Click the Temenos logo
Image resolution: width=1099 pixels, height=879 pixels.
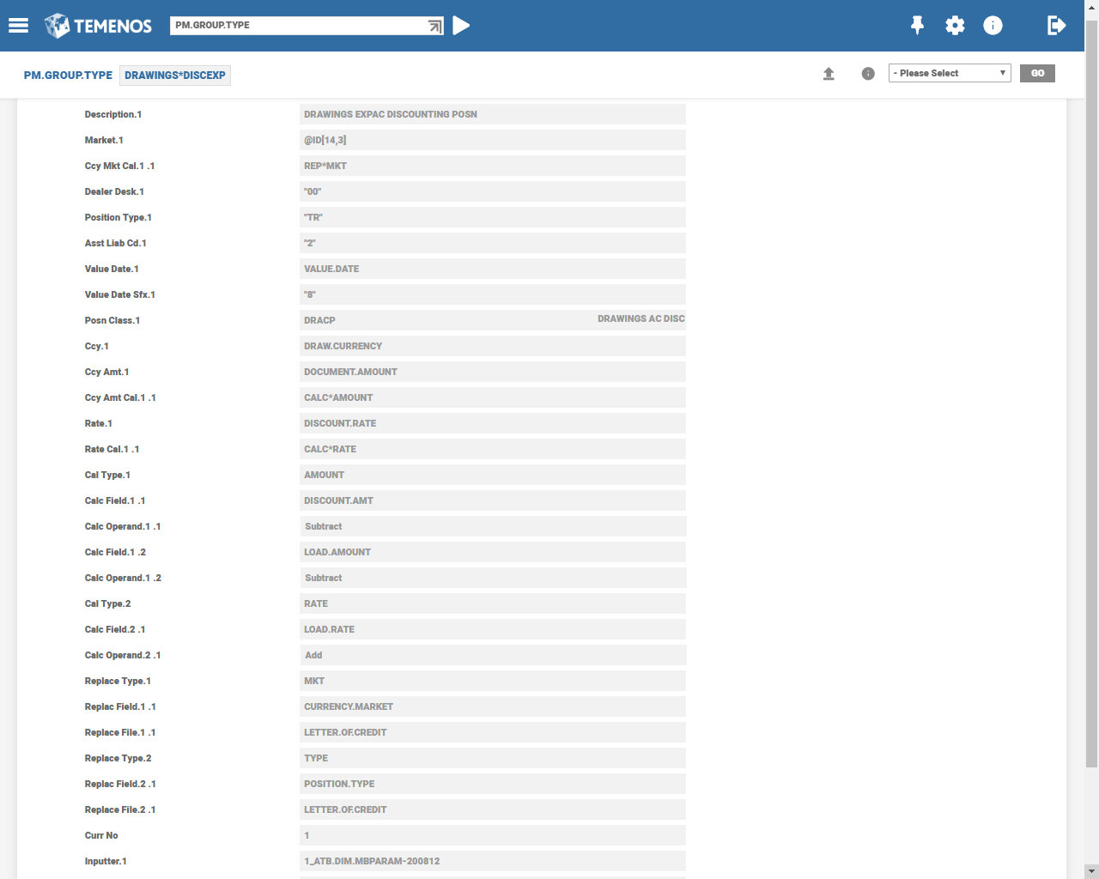[x=98, y=26]
